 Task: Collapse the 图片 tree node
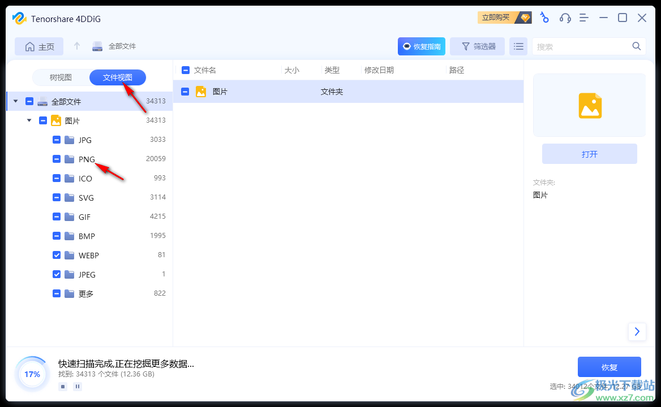click(29, 120)
